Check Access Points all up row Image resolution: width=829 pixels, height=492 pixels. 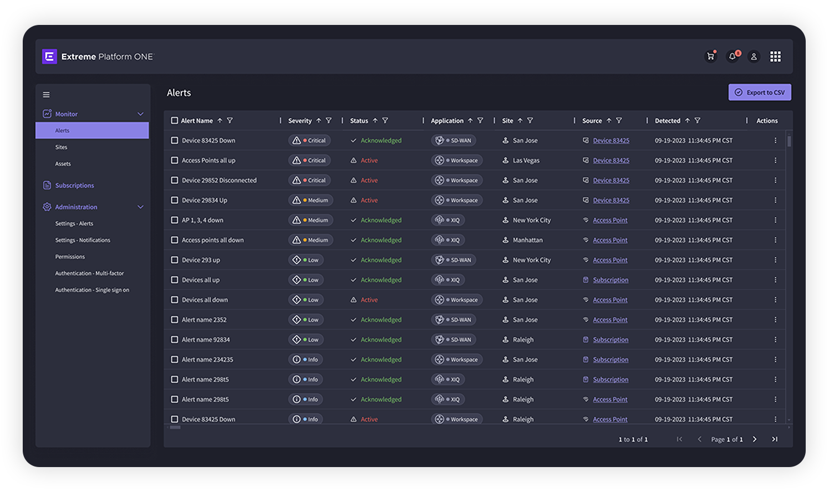(x=174, y=161)
